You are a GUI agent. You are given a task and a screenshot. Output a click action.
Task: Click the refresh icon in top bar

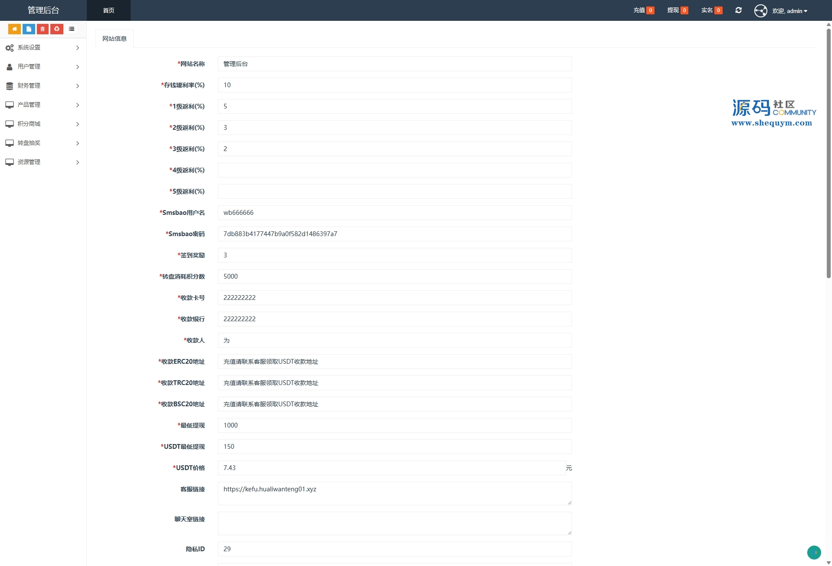coord(738,10)
